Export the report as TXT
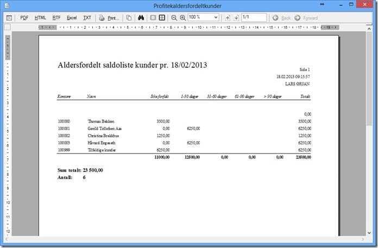 (87, 18)
